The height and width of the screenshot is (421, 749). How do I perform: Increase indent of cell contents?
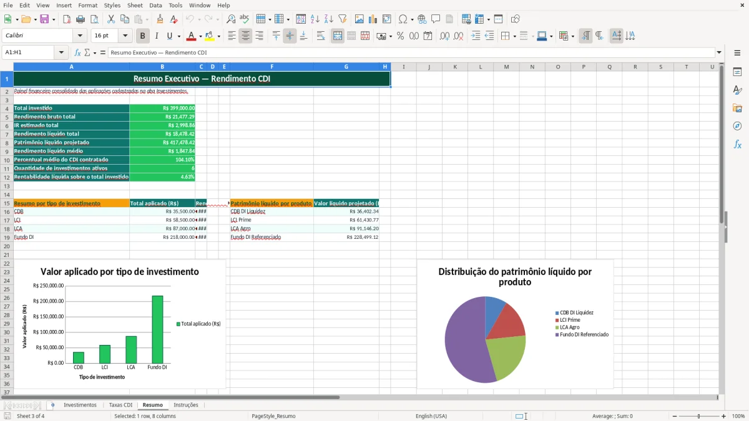(476, 36)
